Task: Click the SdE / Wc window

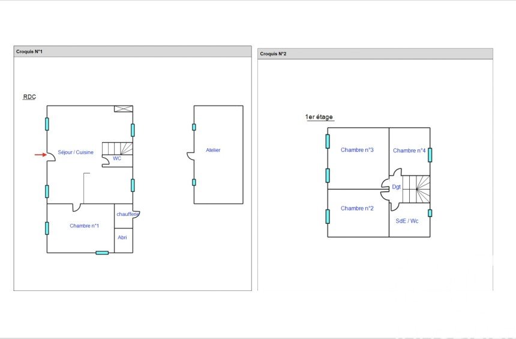Action: pyautogui.click(x=430, y=213)
